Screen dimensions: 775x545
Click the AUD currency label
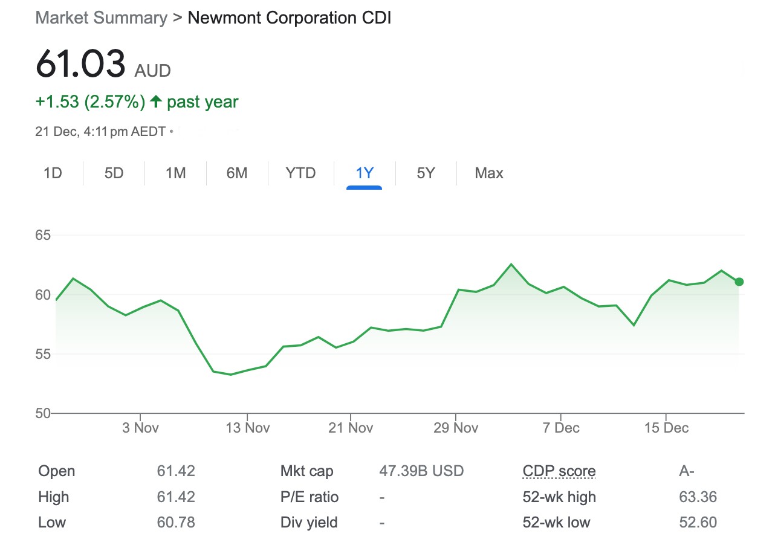(x=152, y=71)
